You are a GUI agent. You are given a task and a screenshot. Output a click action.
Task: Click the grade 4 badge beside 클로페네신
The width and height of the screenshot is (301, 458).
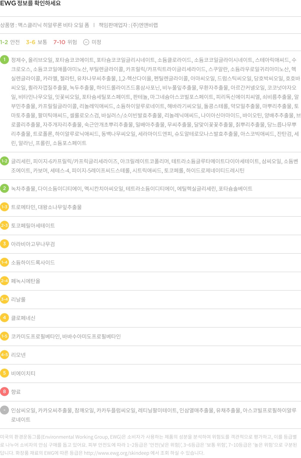(x=4, y=318)
